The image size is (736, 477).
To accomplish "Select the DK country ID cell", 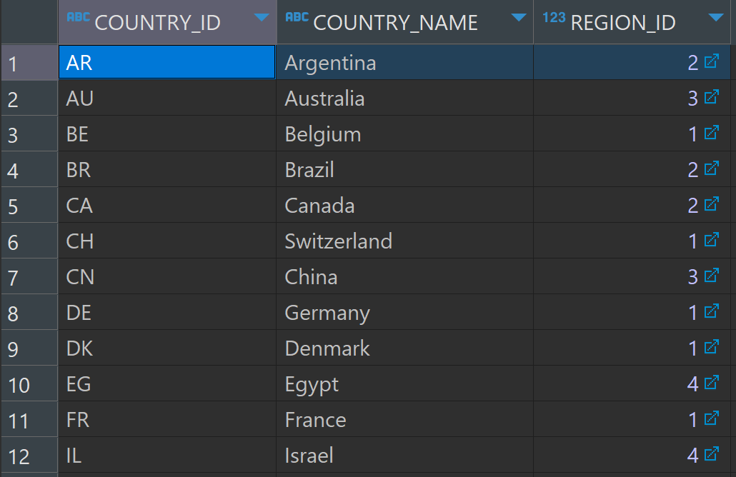I will 167,348.
